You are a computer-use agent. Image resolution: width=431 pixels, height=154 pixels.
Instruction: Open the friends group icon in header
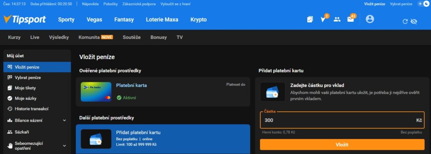point(337,19)
